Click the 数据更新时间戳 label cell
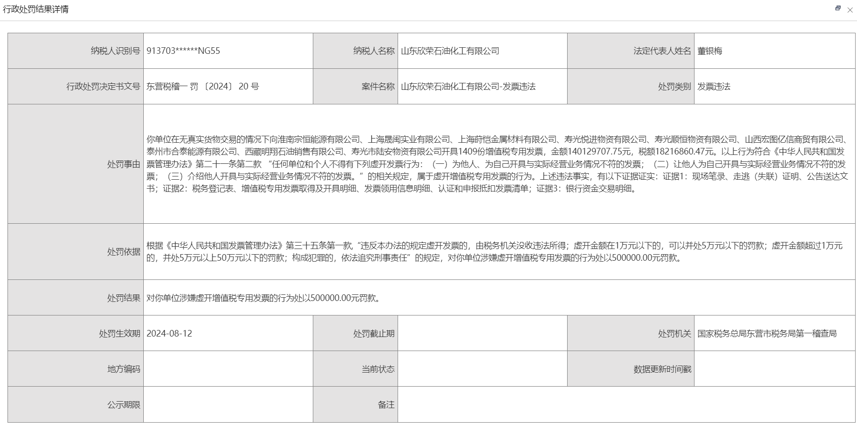The width and height of the screenshot is (857, 425). click(662, 369)
